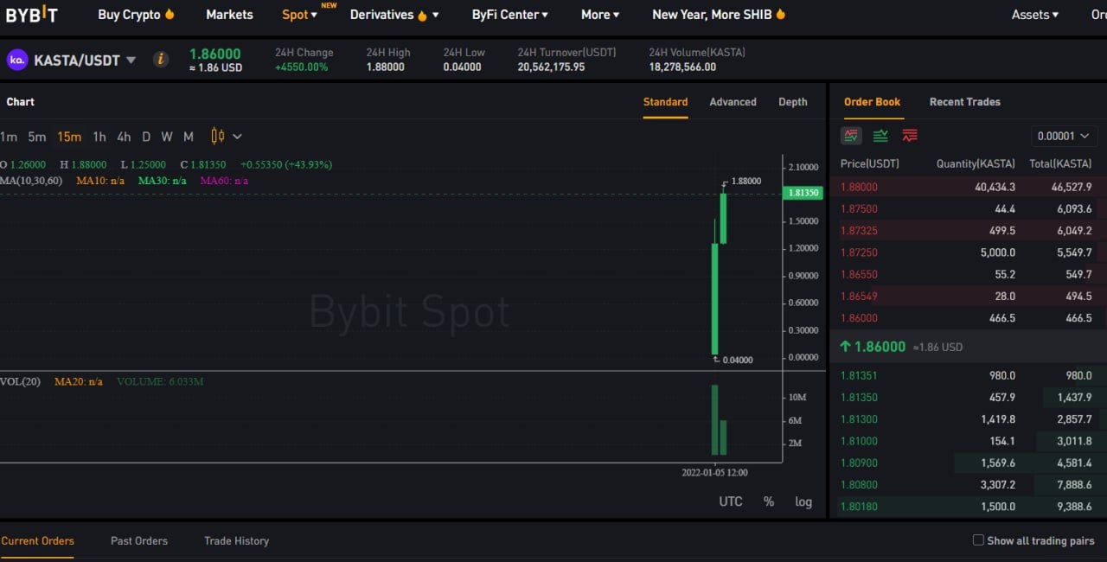Select 1h chart interval
The image size is (1107, 562).
pyautogui.click(x=99, y=137)
